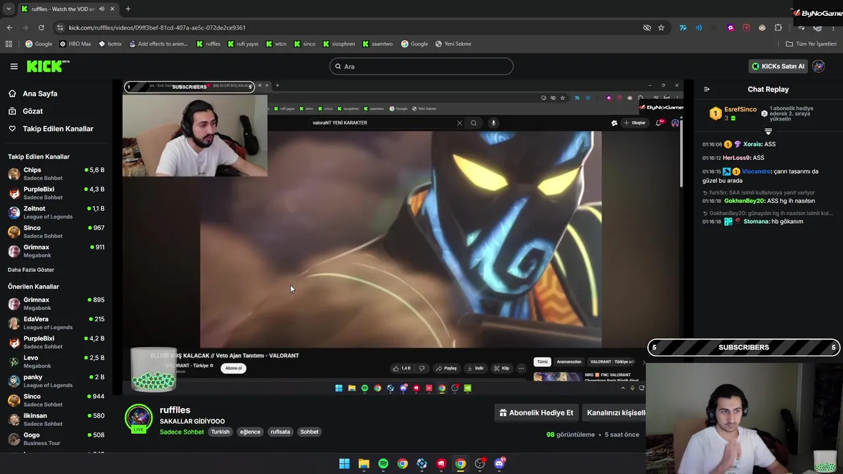Click the ruffles channel avatar below video
Screen dimensions: 843x474
coord(139,417)
